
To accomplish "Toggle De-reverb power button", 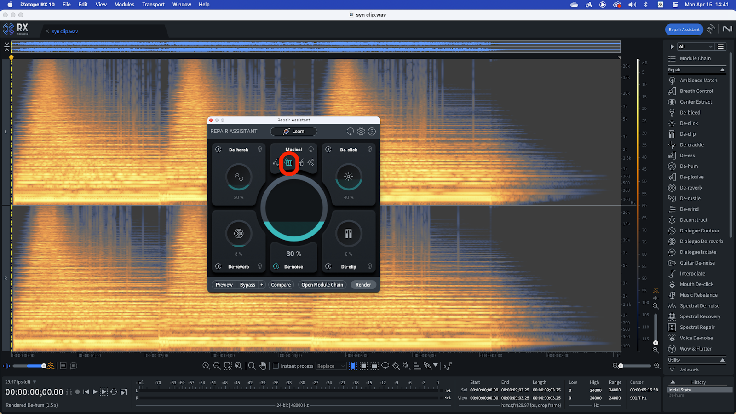I will (218, 266).
